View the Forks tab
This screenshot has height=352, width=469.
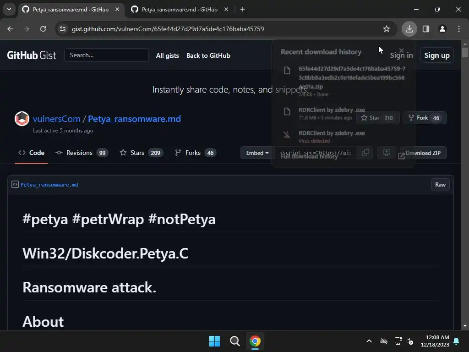195,153
